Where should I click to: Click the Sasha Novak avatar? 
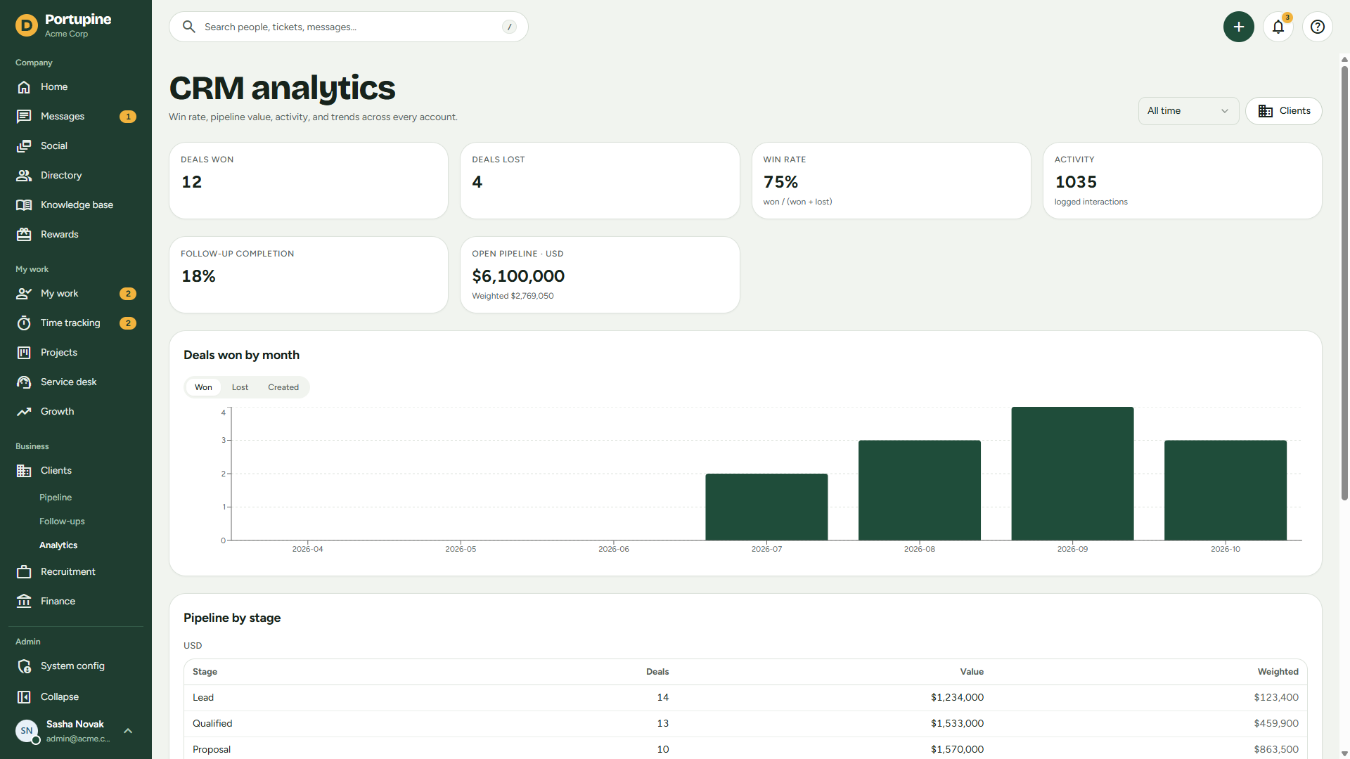[x=27, y=731]
